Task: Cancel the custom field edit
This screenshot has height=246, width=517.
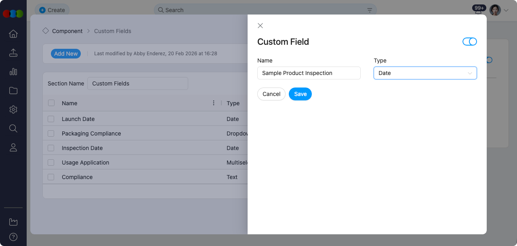Action: coord(271,94)
